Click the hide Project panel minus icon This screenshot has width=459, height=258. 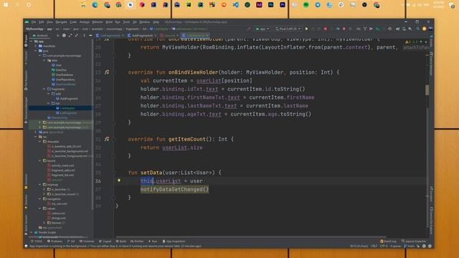click(90, 36)
